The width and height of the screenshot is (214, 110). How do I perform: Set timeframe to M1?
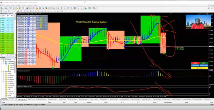[36, 11]
